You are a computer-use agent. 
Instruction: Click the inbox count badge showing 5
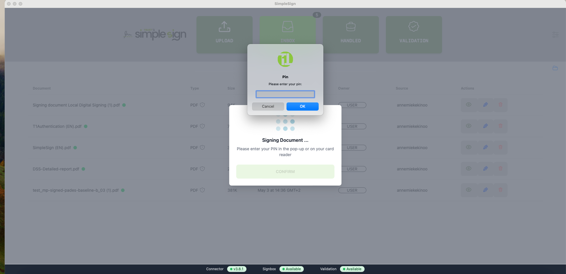click(x=317, y=15)
